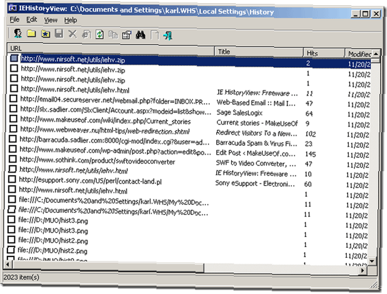The height and width of the screenshot is (294, 387).
Task: Click the floppy disk save icon
Action: (59, 34)
